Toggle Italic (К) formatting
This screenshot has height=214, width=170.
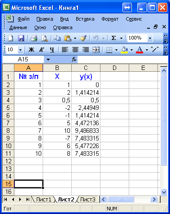click(42, 50)
